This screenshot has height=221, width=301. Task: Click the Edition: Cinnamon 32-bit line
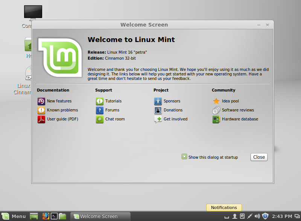coord(112,58)
